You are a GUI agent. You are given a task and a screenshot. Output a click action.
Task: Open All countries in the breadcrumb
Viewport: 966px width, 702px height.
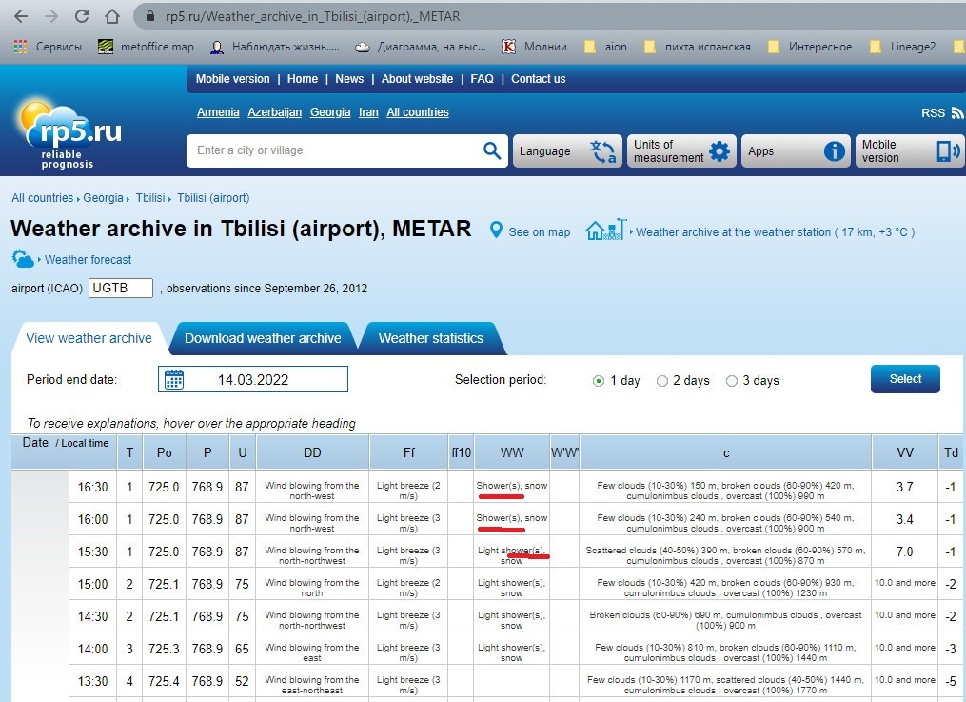pyautogui.click(x=43, y=198)
